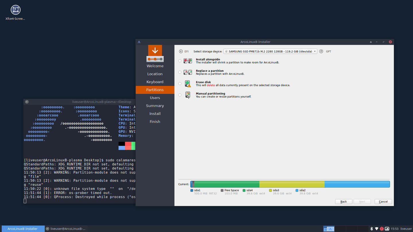The height and width of the screenshot is (232, 413).
Task: Click the red 'delete' word in Erase disk
Action: [x=211, y=85]
